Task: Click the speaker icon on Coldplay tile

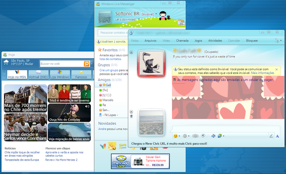Action: [x=87, y=106]
